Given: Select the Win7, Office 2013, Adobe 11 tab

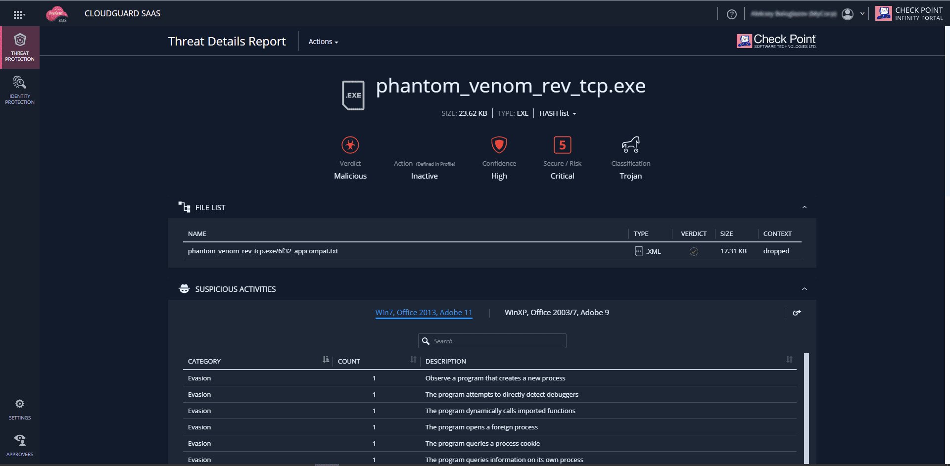Looking at the screenshot, I should pos(424,313).
